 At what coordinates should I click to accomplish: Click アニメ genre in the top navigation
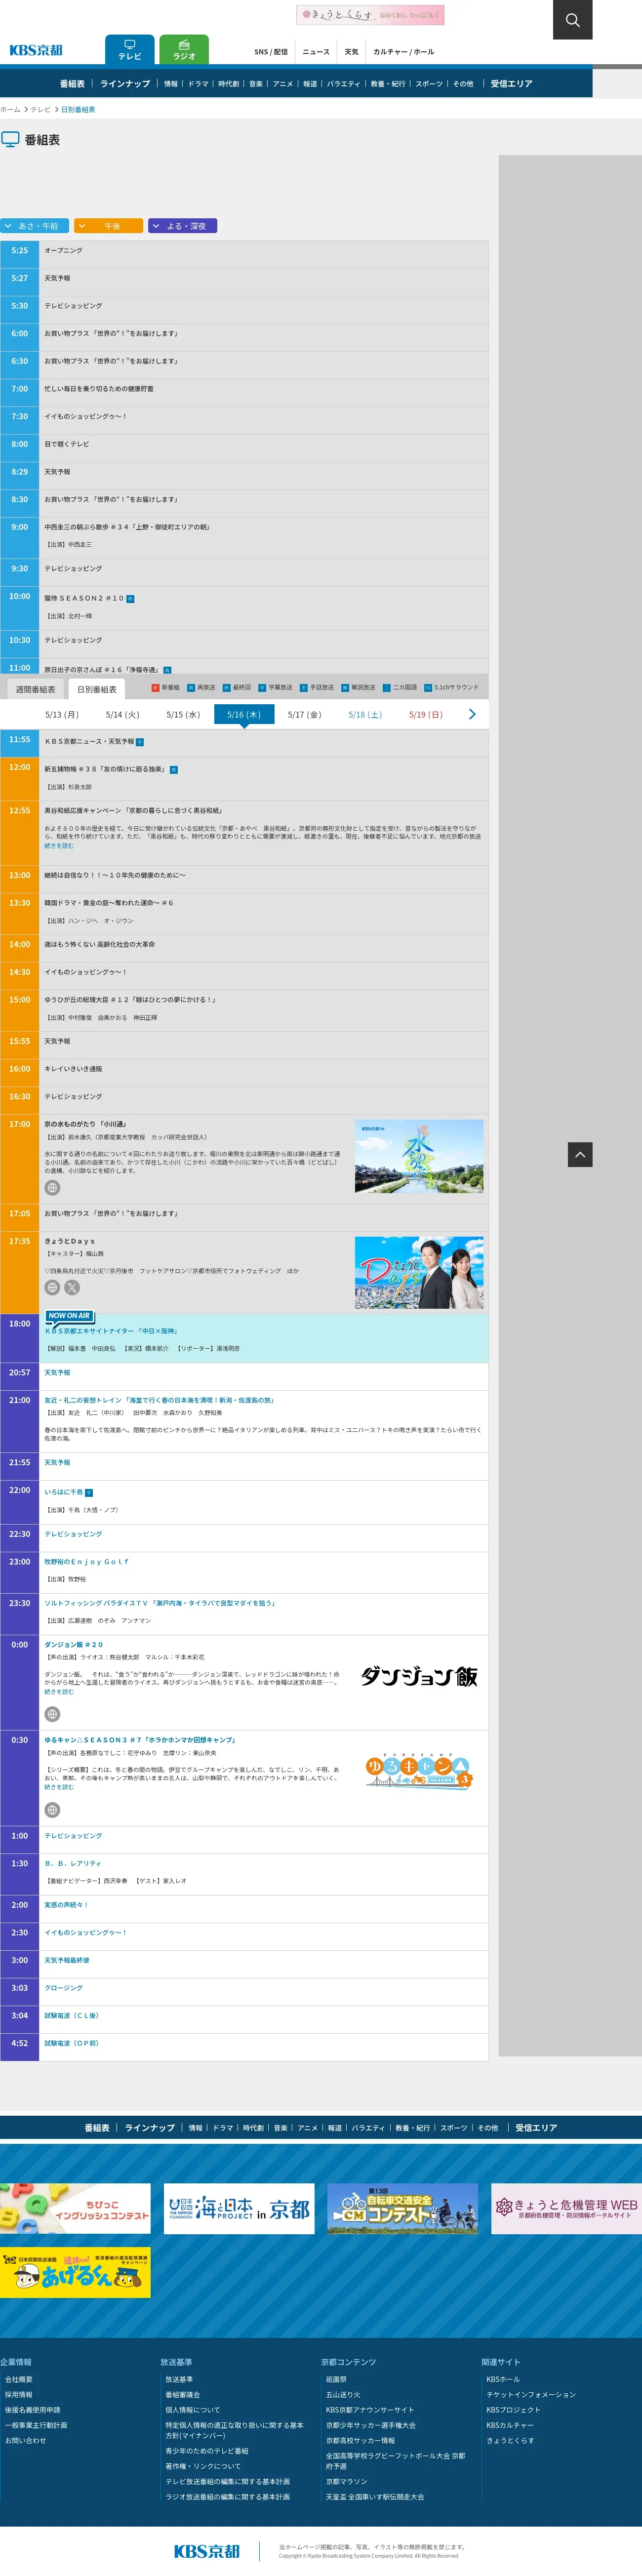pyautogui.click(x=283, y=84)
